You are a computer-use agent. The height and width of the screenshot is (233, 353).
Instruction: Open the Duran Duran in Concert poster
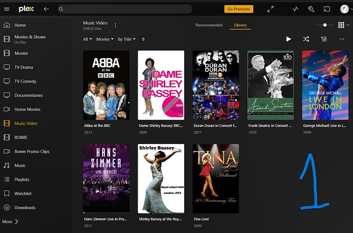[216, 85]
